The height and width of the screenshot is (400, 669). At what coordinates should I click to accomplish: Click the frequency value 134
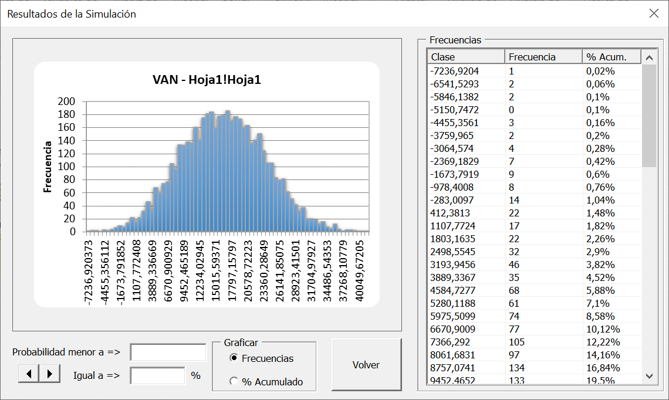click(x=516, y=368)
